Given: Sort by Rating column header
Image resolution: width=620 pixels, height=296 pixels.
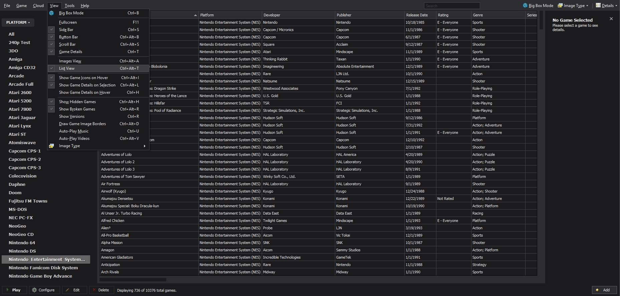Looking at the screenshot, I should pyautogui.click(x=454, y=15).
